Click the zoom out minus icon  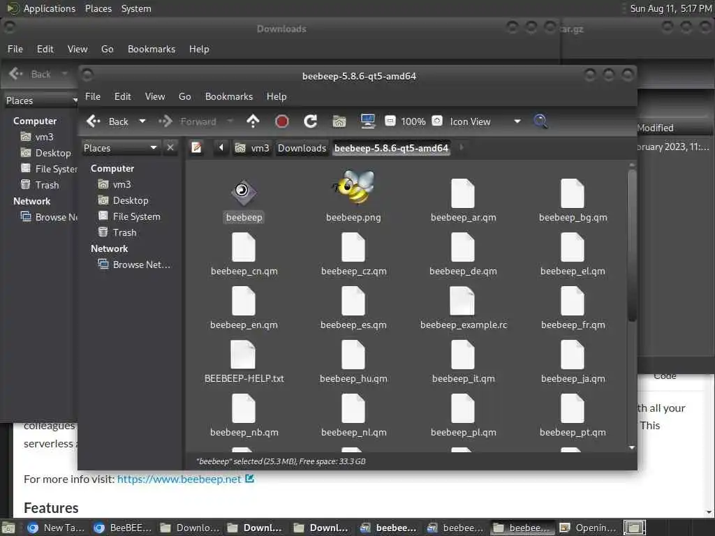390,121
